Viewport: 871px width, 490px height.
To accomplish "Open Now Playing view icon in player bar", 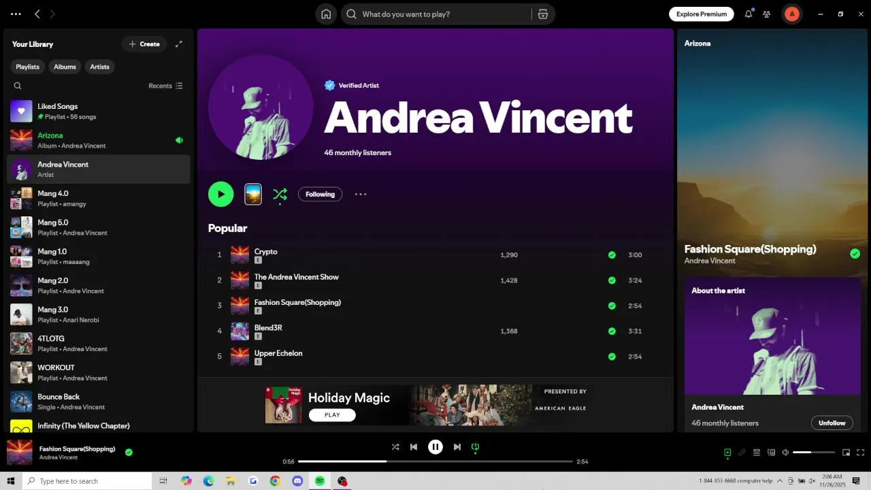I will 727,453.
